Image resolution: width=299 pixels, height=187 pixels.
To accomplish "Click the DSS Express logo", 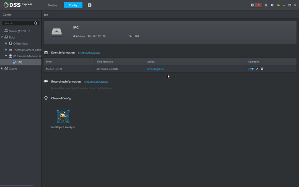I will tap(18, 5).
